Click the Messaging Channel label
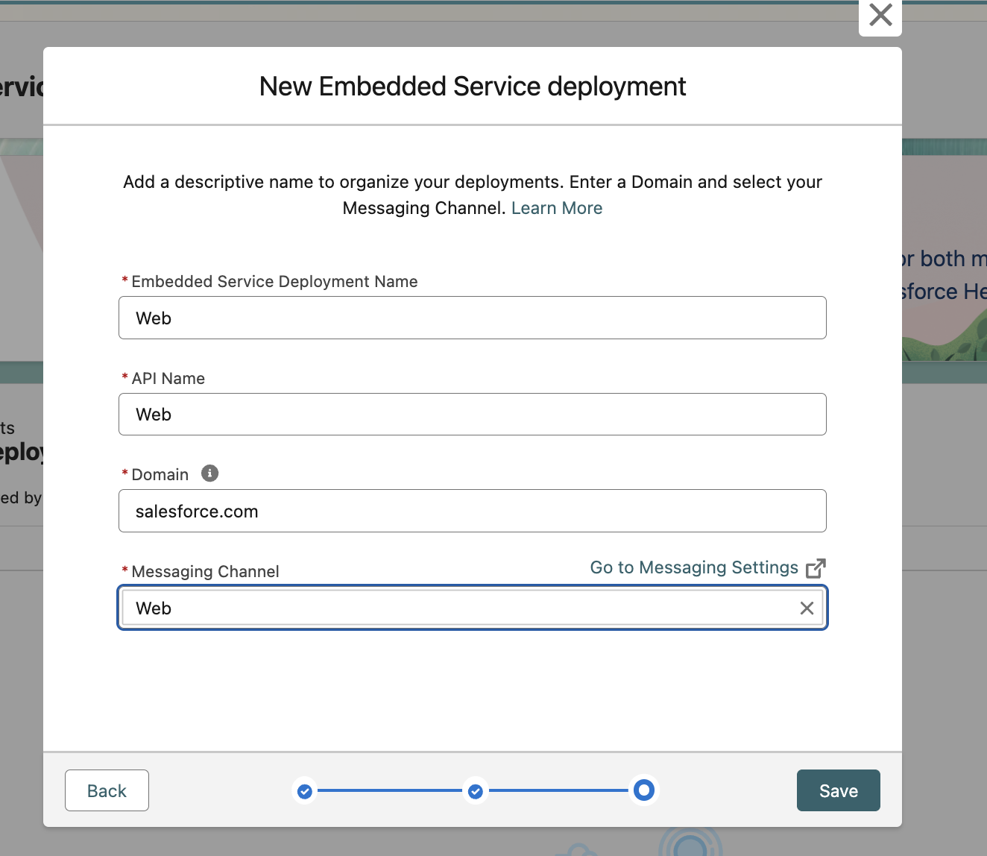987x856 pixels. 205,572
